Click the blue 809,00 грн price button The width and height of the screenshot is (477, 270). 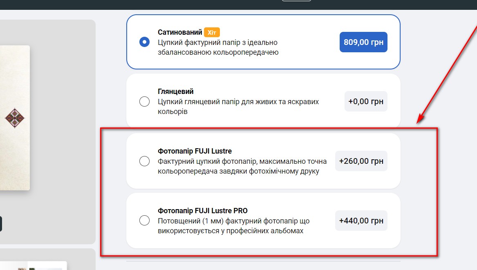[363, 42]
